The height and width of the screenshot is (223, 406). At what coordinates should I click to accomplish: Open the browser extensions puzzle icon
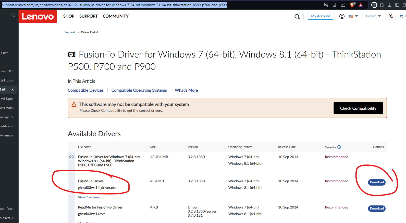(x=382, y=5)
